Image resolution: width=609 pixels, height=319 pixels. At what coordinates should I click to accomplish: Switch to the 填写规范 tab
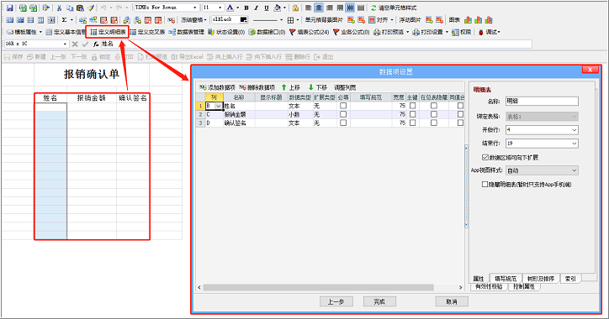506,279
